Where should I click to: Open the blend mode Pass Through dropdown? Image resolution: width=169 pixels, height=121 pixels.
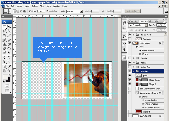pyautogui.click(x=146, y=25)
